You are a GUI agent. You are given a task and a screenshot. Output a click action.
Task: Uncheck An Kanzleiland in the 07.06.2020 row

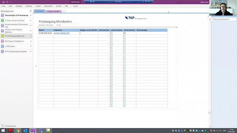click(124, 33)
